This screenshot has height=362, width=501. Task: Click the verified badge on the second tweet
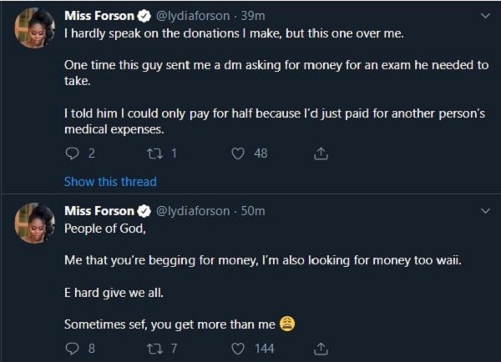coord(144,211)
